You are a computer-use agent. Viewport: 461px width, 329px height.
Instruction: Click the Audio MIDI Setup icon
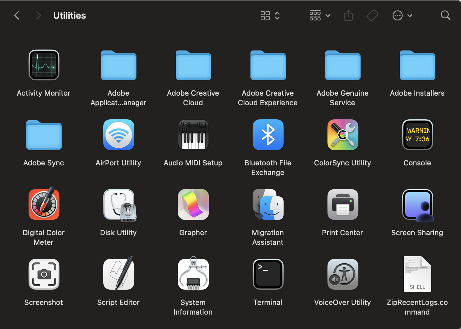[193, 135]
